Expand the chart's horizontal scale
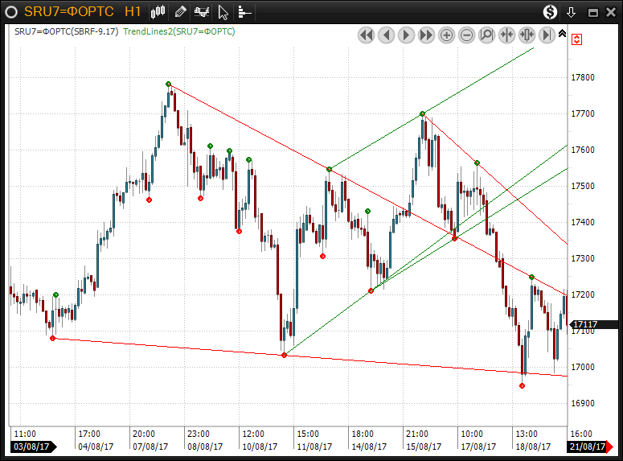Screen dimensions: 623x461 pos(527,35)
